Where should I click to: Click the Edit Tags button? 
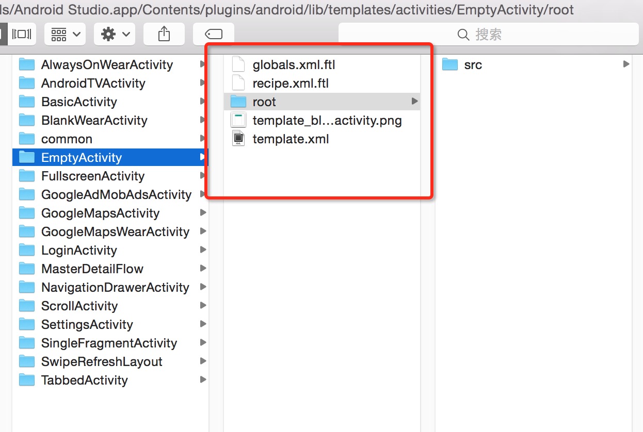click(214, 35)
